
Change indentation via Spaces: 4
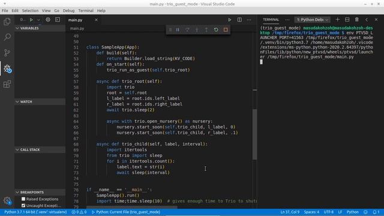311,212
